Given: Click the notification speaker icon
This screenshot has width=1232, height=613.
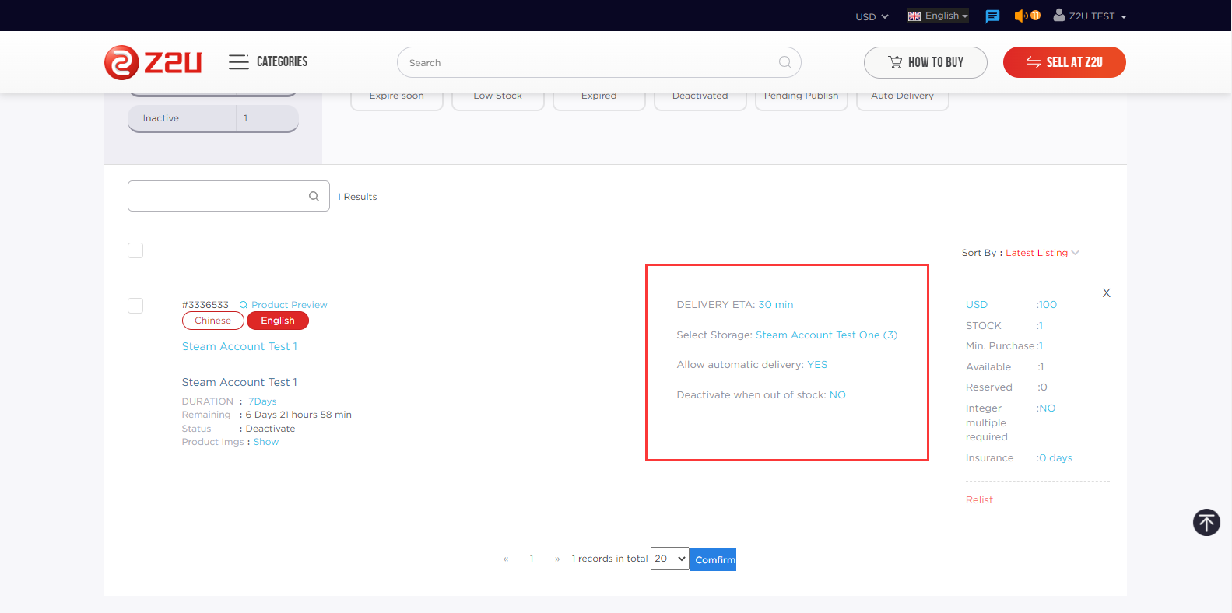Looking at the screenshot, I should point(1021,16).
